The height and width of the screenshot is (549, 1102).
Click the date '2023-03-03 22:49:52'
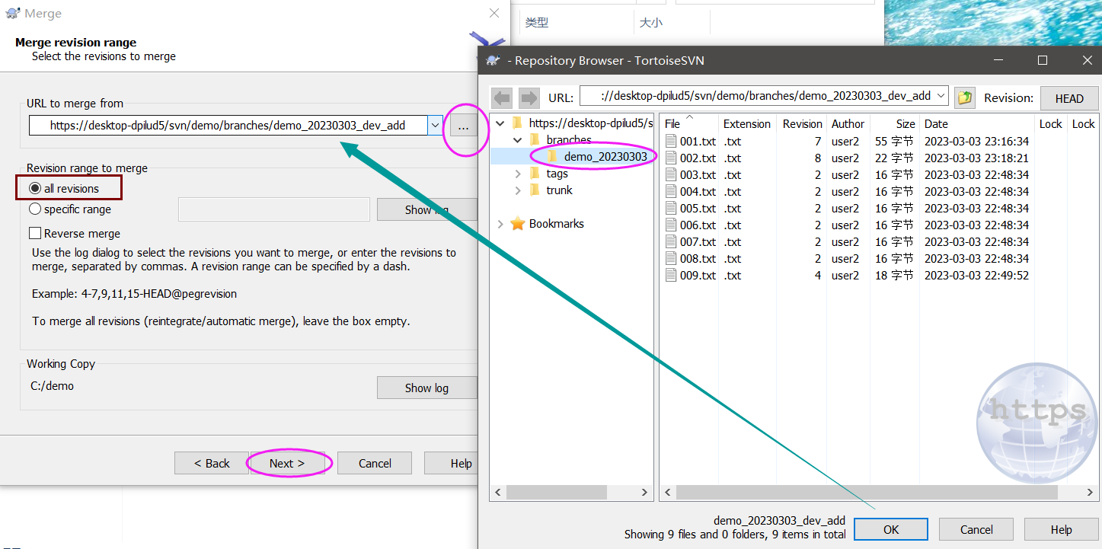(x=976, y=276)
